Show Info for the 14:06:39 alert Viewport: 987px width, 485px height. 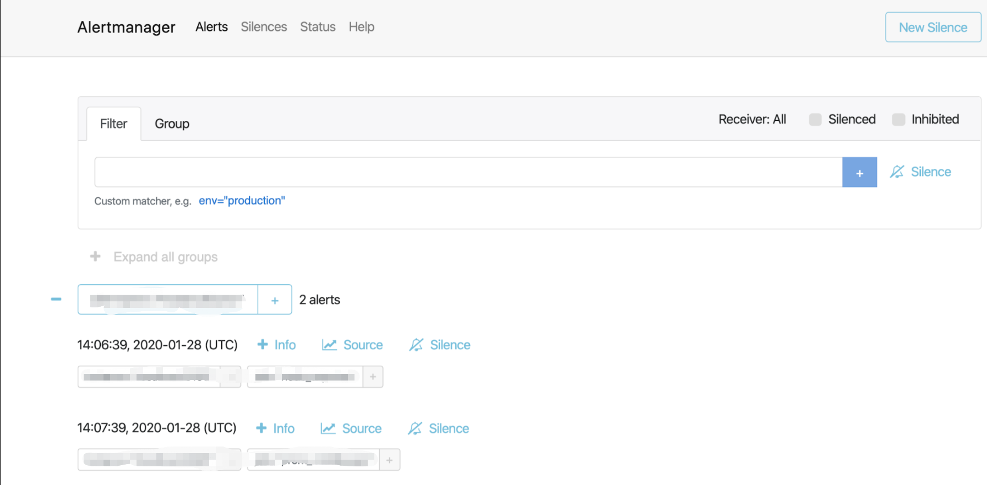coord(285,345)
